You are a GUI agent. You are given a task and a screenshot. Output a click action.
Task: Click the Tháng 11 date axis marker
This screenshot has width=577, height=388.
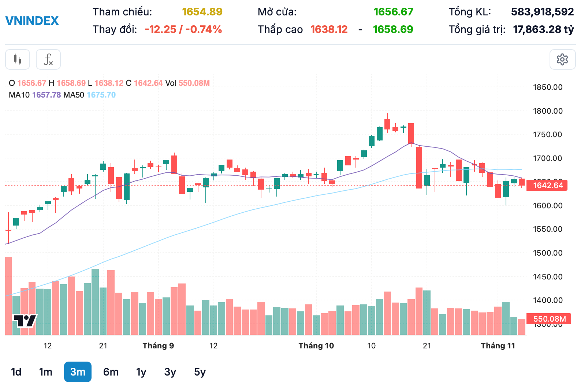498,346
